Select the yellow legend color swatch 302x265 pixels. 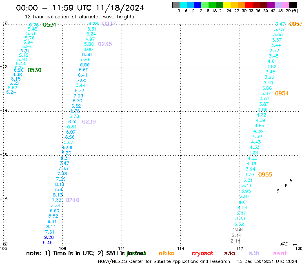tap(226, 5)
